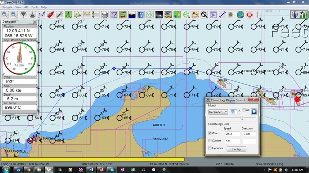
Task: Click the compass north-up indicator
Action: click(x=295, y=15)
